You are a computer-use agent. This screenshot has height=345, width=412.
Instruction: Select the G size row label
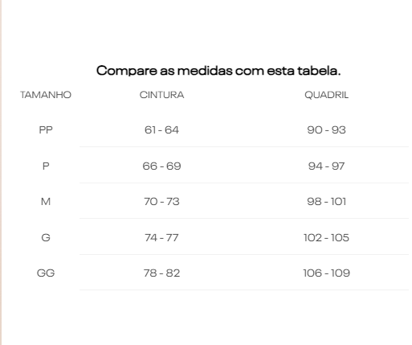(x=46, y=238)
